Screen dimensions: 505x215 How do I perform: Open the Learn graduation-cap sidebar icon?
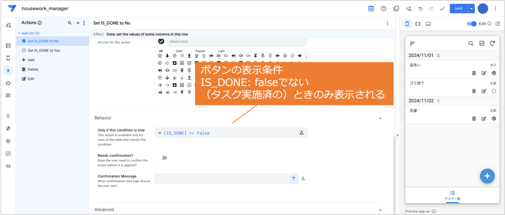coord(8,166)
